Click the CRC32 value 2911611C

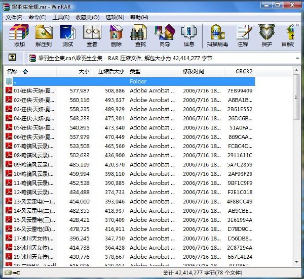pyautogui.click(x=240, y=155)
